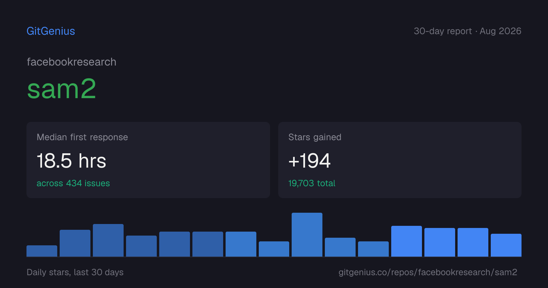548x288 pixels.
Task: Click the sam2 repository title
Action: 61,89
